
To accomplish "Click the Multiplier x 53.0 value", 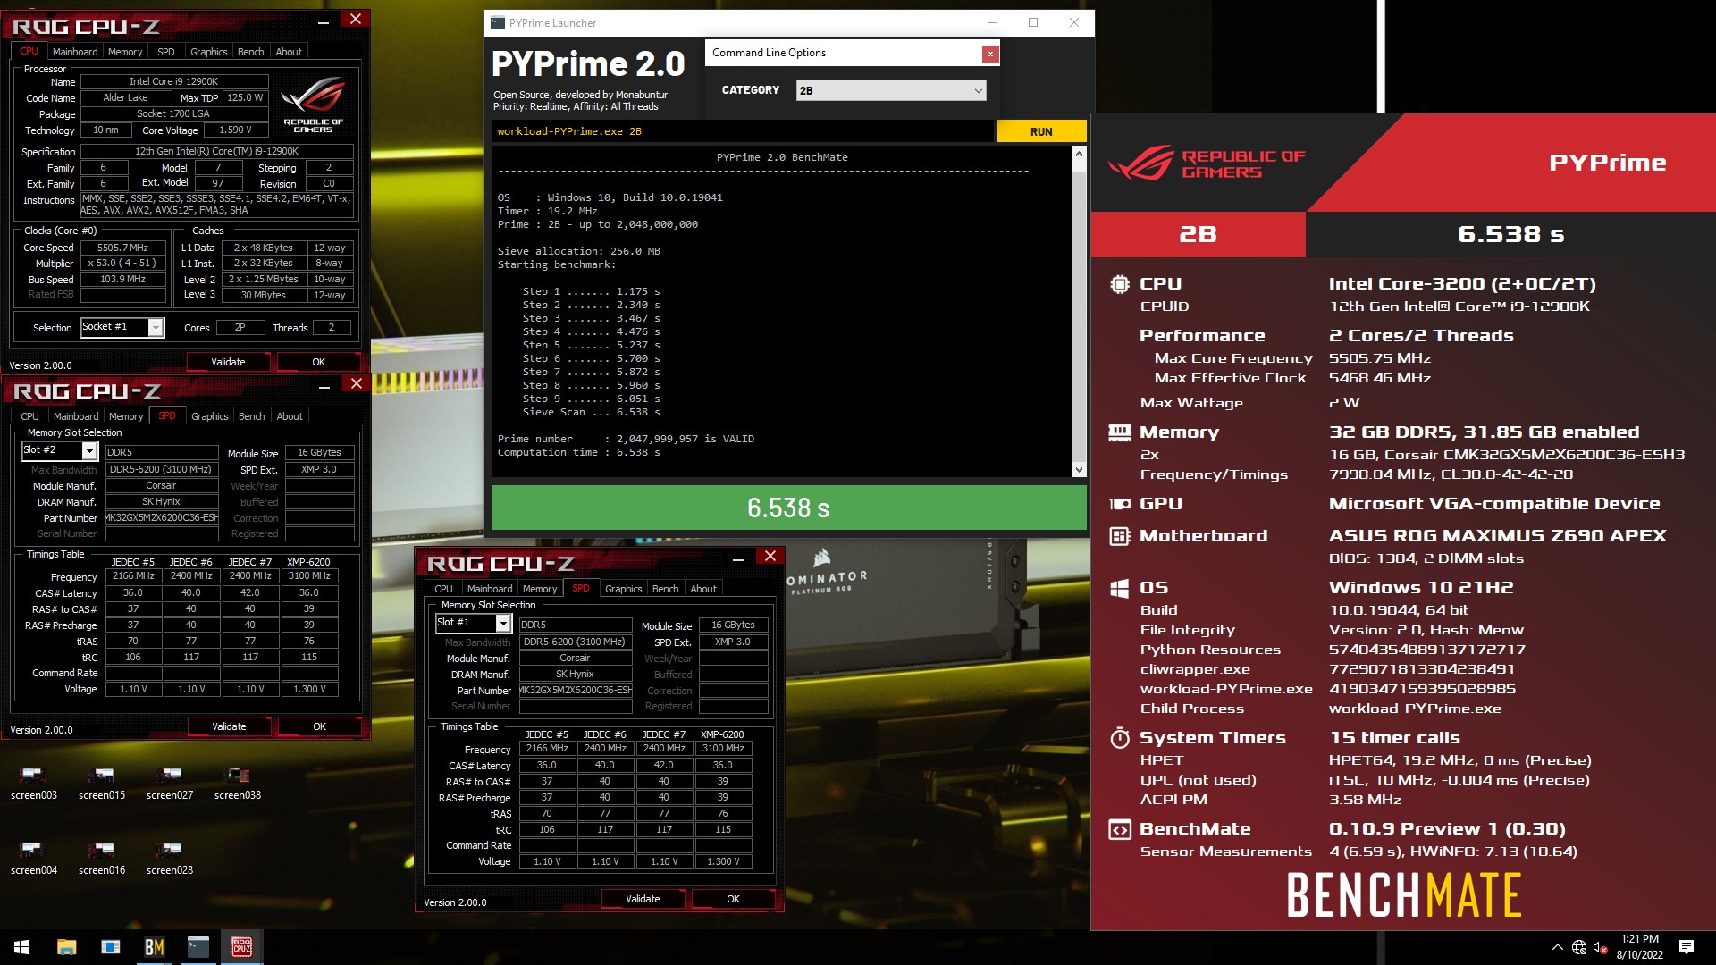I will click(123, 264).
